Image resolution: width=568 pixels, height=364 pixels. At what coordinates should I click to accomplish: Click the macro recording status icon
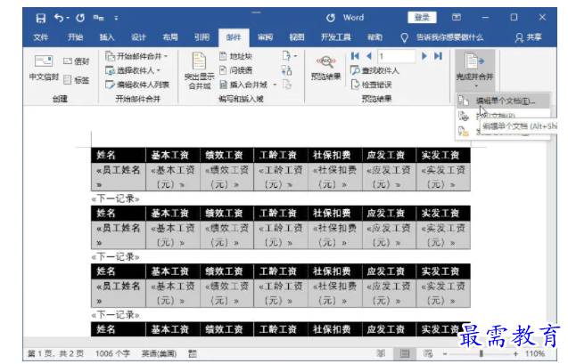click(x=192, y=353)
